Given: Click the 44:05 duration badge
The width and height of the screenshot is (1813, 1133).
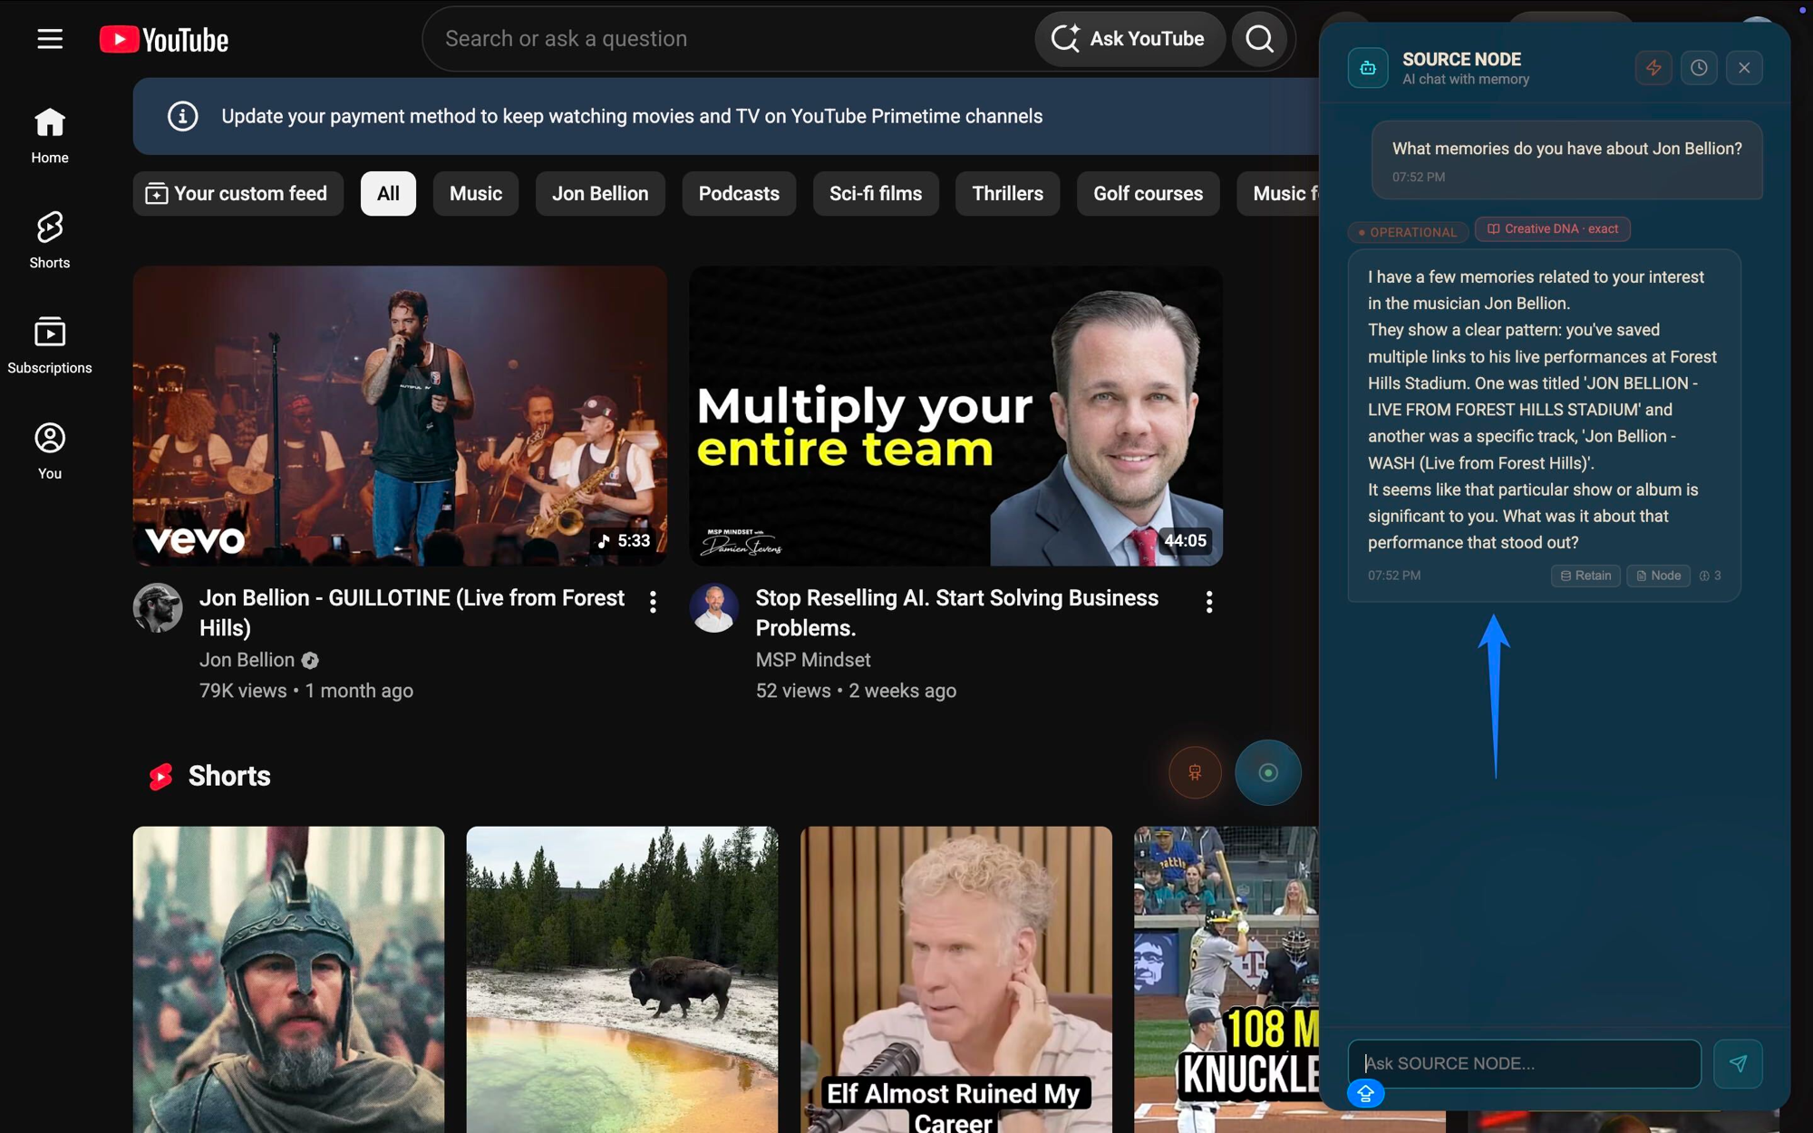Looking at the screenshot, I should tap(1185, 541).
